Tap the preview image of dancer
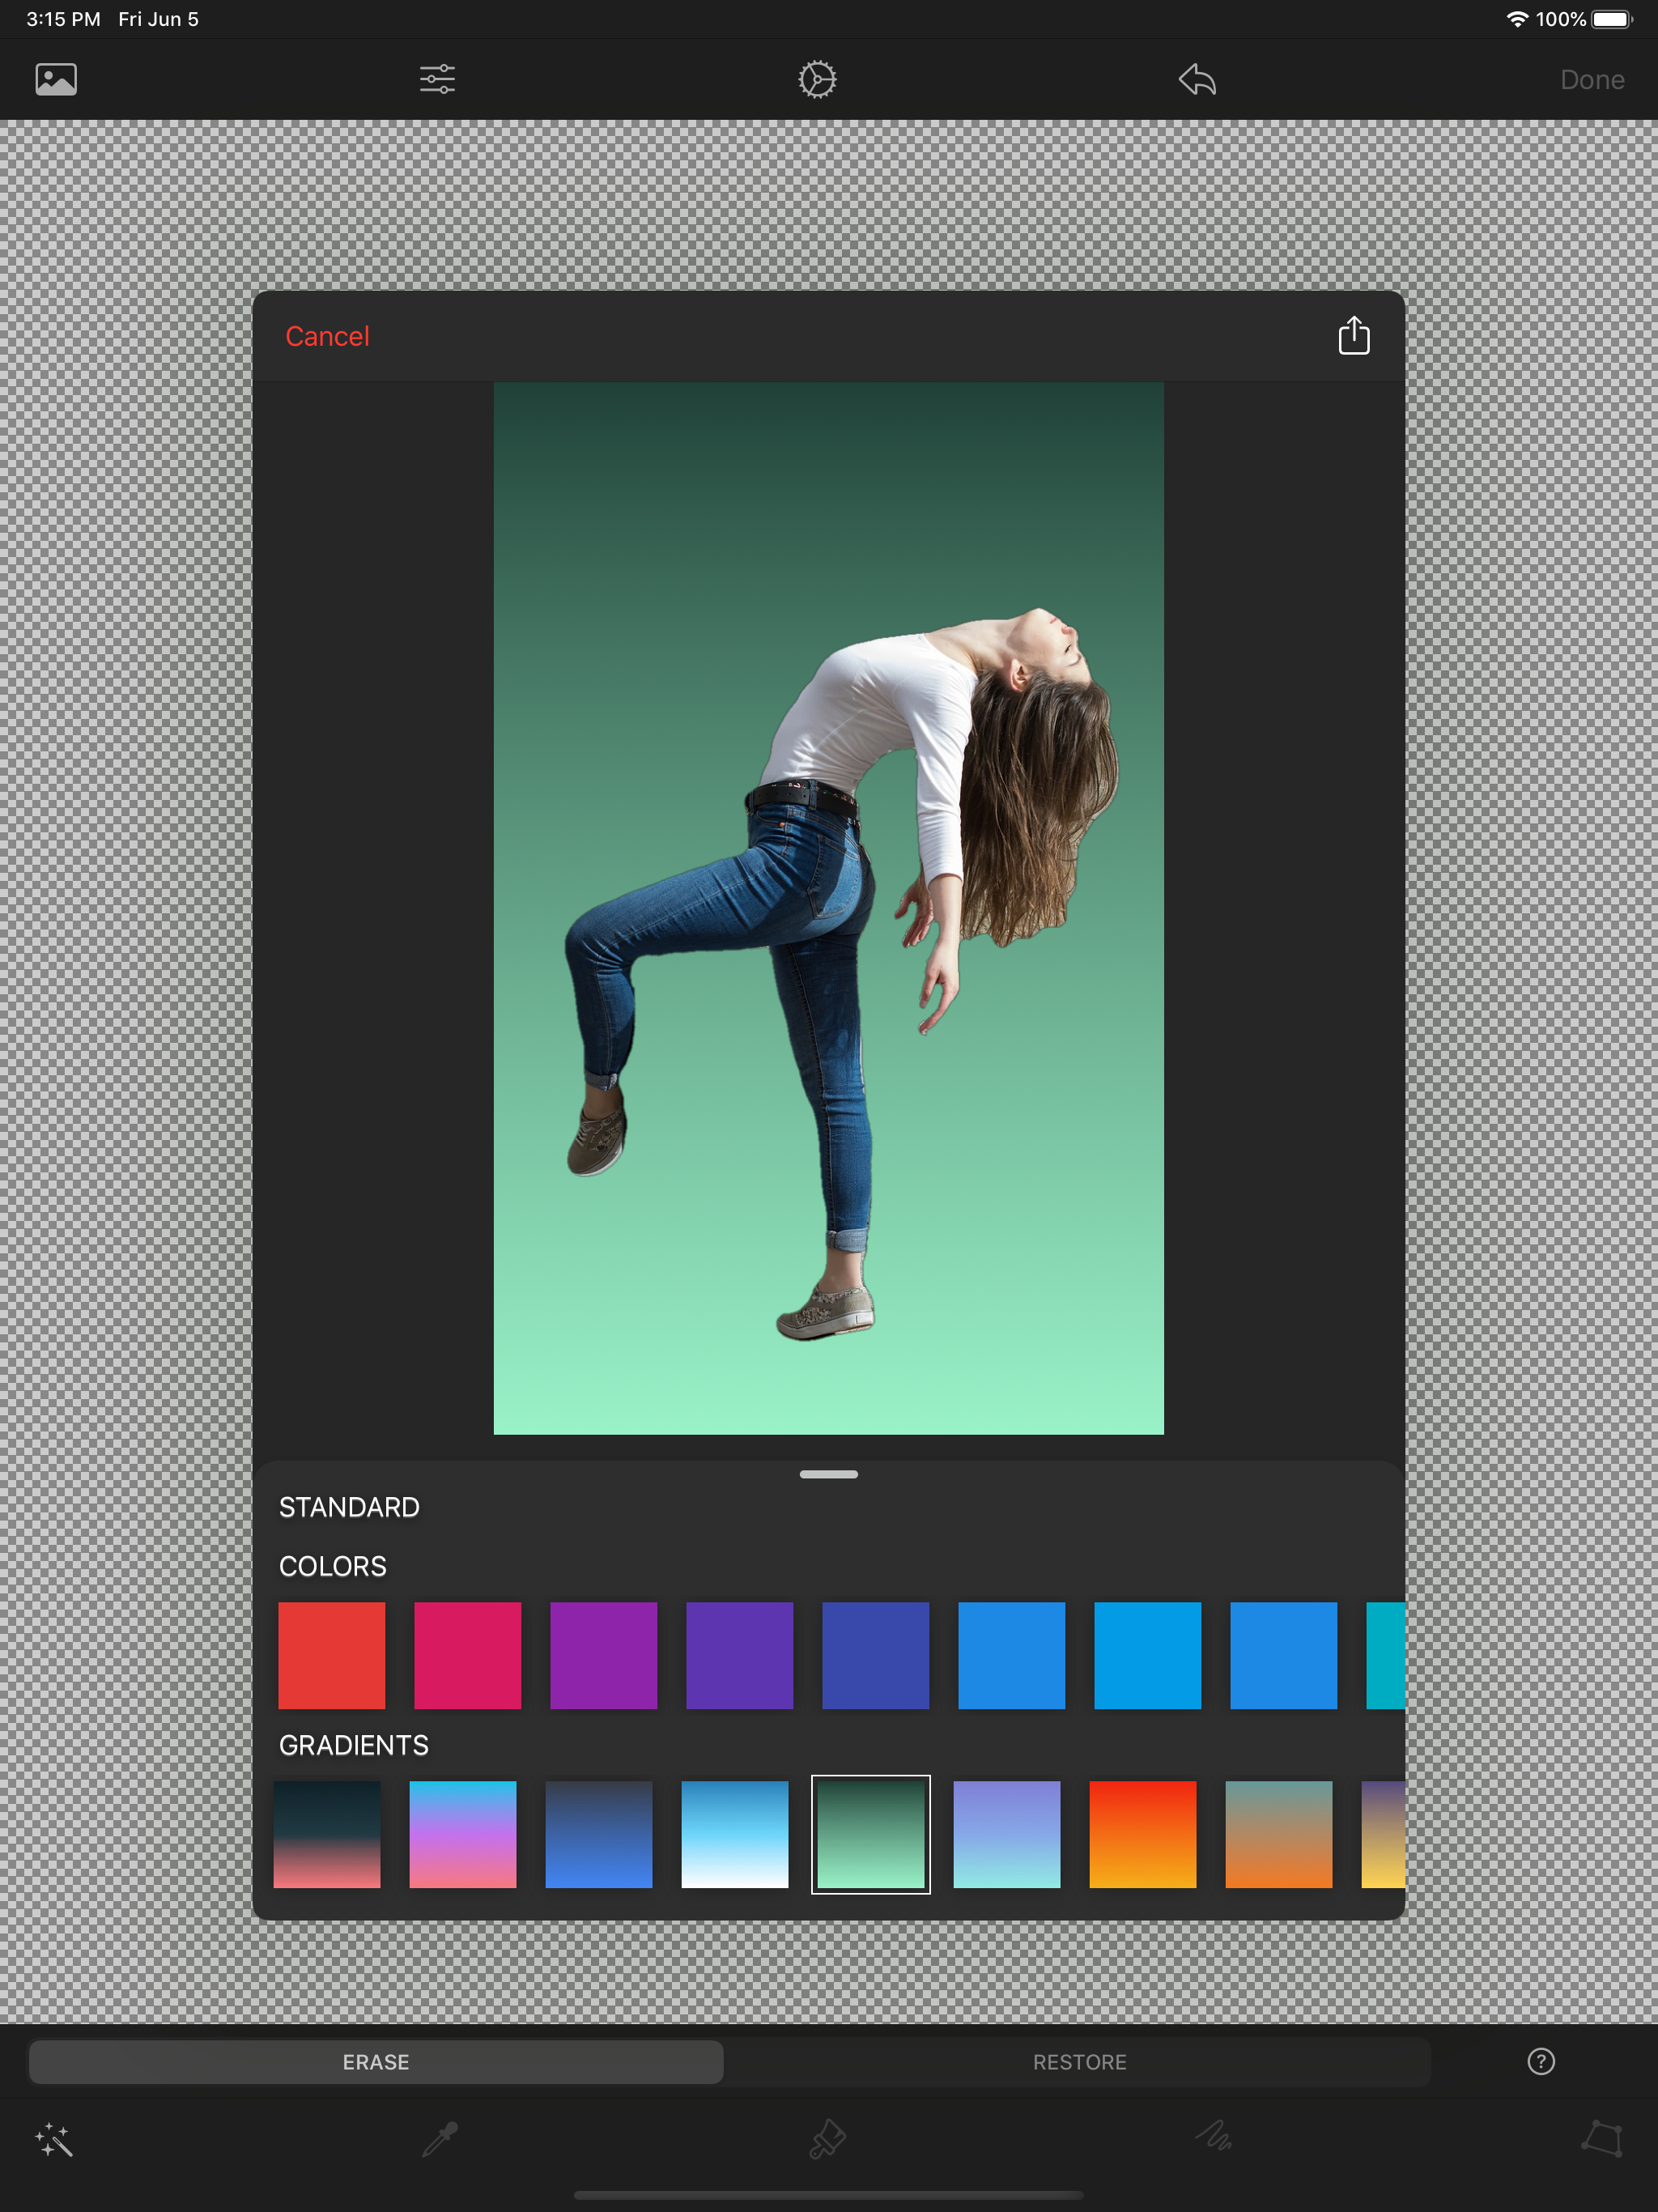Image resolution: width=1658 pixels, height=2212 pixels. coord(828,908)
